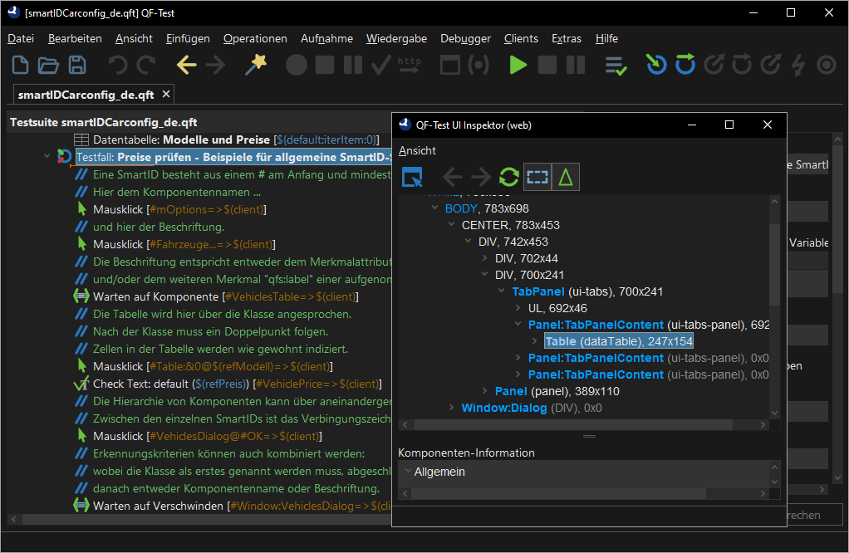Viewport: 849px width, 553px height.
Task: Save the test suite with floppy icon
Action: (77, 65)
